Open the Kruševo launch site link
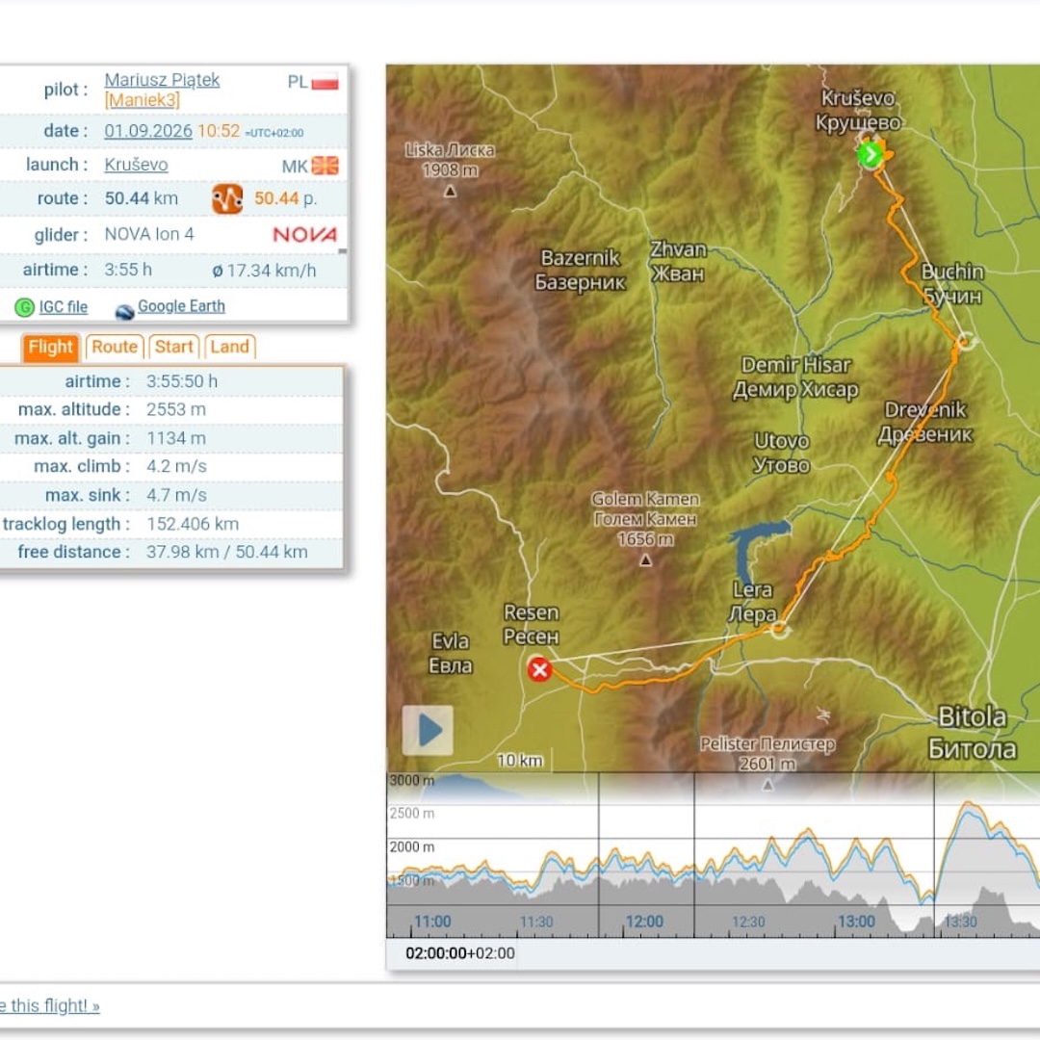 pos(136,165)
